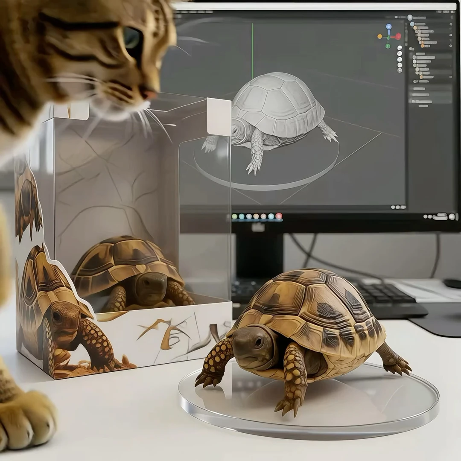This screenshot has width=461, height=461.
Task: Click the yellow axis ball on navigation gizmo
Action: 379,37
